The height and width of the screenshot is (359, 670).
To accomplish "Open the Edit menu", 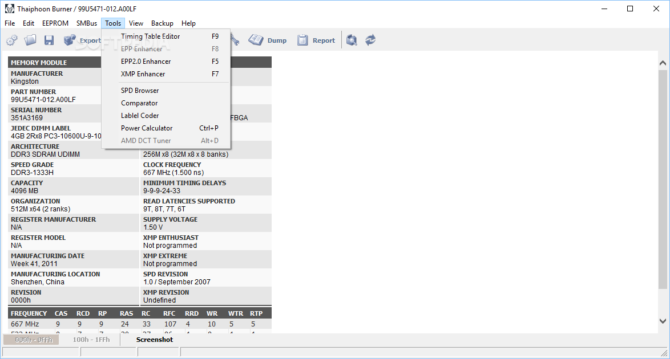I will point(29,23).
